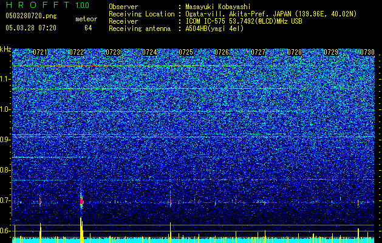
Task: Click the A504HB(yagi 4el) antenna text
Action: (214, 29)
